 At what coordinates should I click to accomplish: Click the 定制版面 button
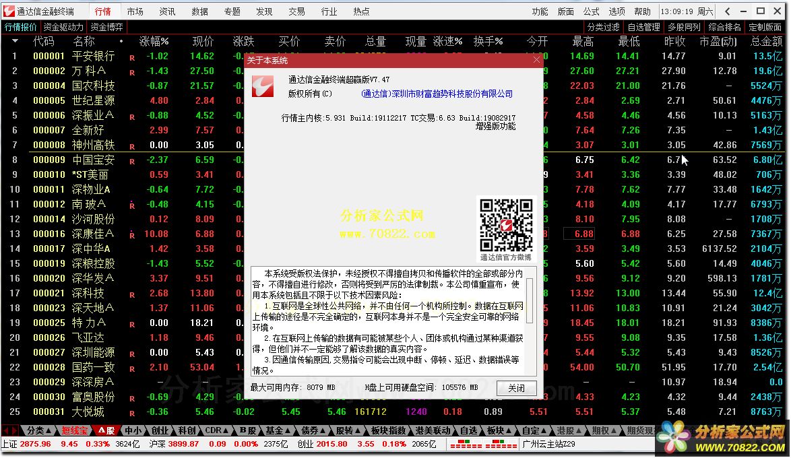point(765,27)
